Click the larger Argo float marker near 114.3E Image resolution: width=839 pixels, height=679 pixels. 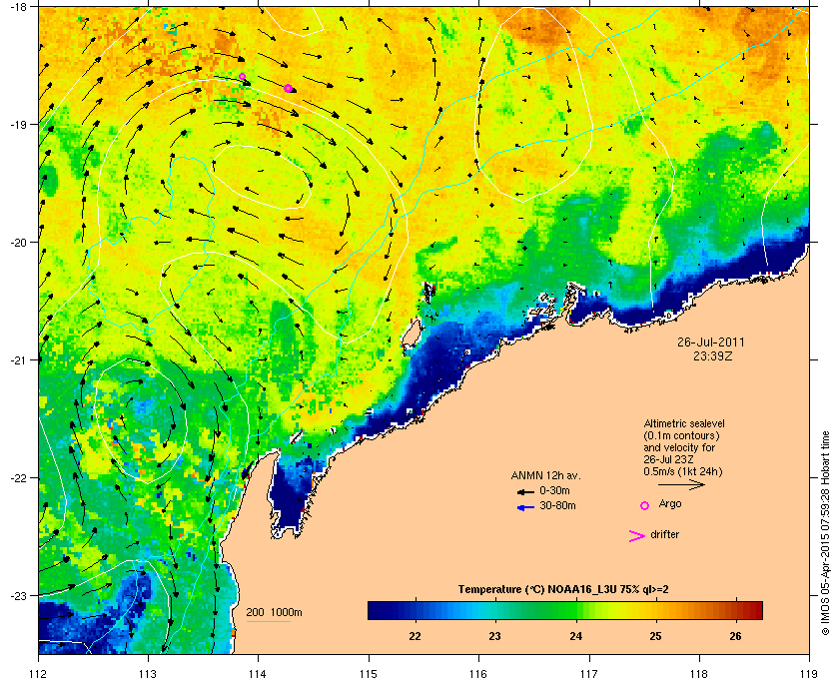click(288, 88)
